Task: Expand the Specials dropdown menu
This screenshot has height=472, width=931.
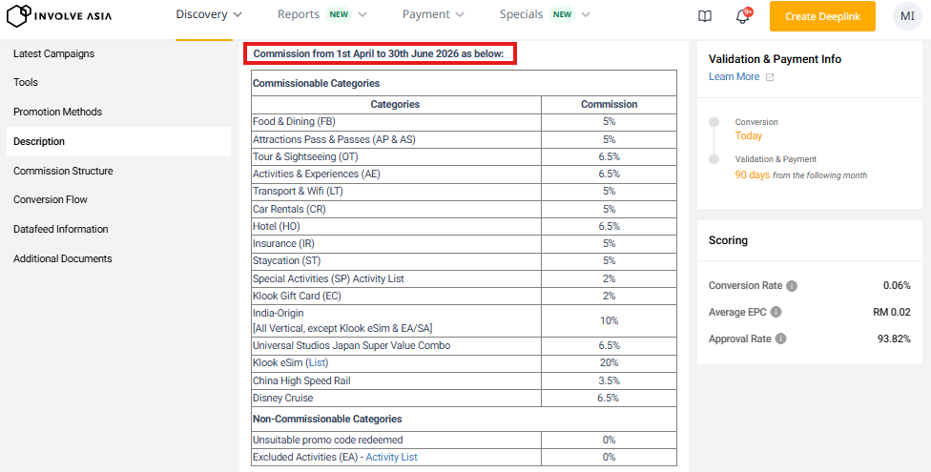Action: 545,14
